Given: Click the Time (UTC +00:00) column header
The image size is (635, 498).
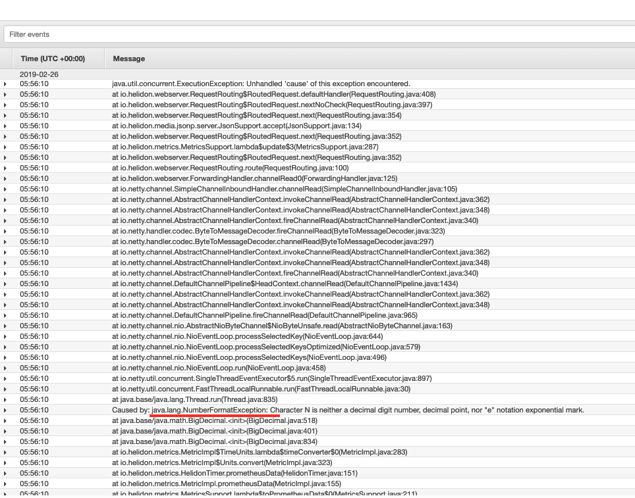Looking at the screenshot, I should coord(53,59).
